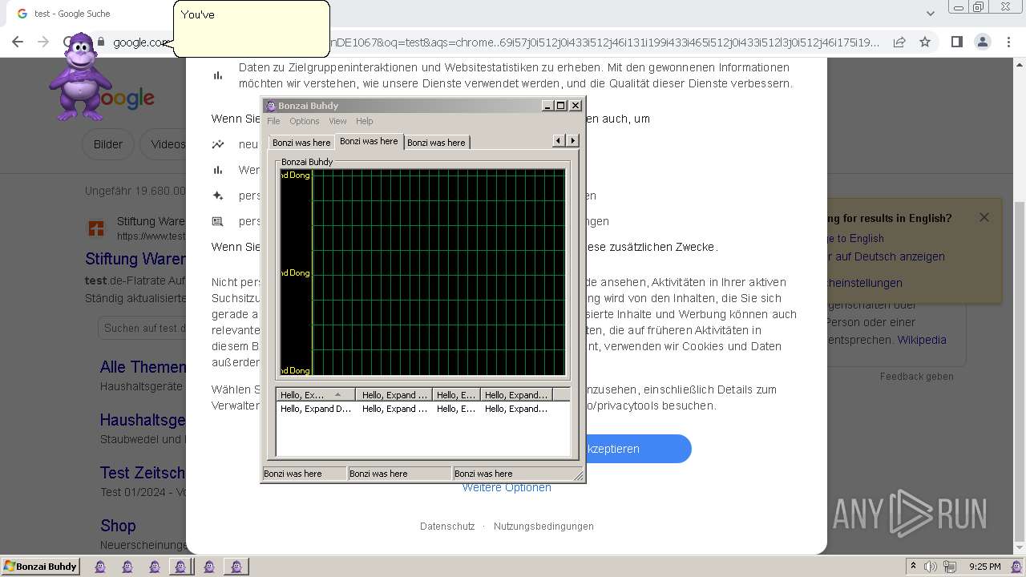1026x577 pixels.
Task: Click the Weitere Optionen link
Action: click(507, 487)
